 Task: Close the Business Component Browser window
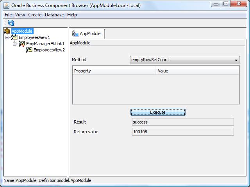pos(239,4)
